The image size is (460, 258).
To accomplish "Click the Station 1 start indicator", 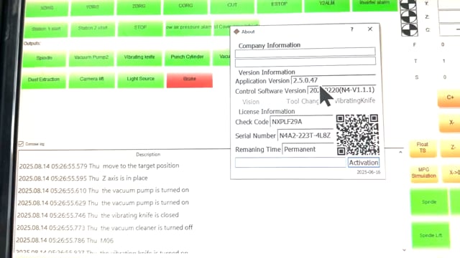I will (x=46, y=29).
